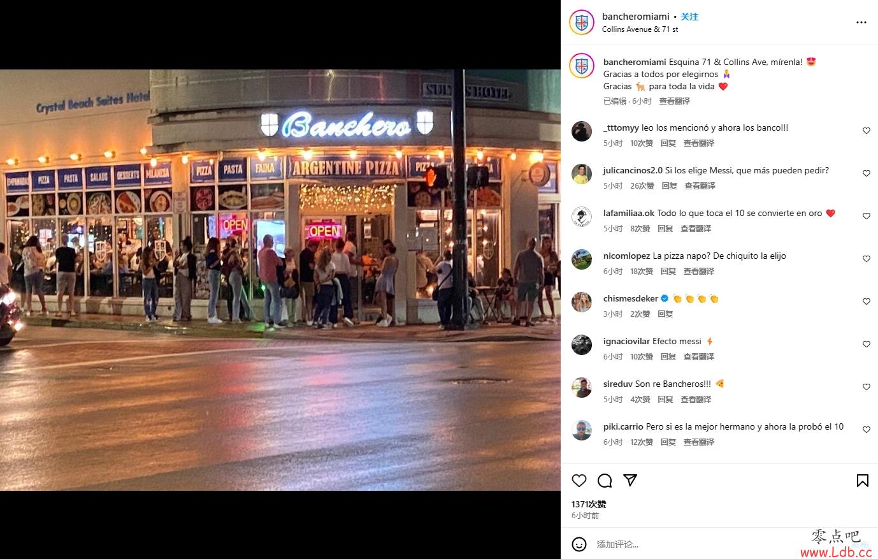Viewport: 878px width, 559px height.
Task: Open the comment bubble icon
Action: click(x=605, y=481)
